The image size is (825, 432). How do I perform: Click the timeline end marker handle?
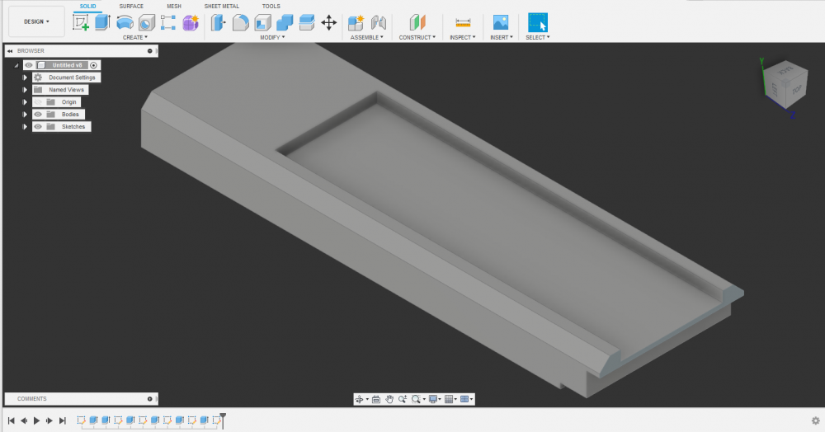[x=223, y=420]
